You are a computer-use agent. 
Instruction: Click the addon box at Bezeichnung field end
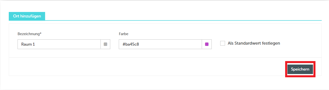(x=105, y=44)
